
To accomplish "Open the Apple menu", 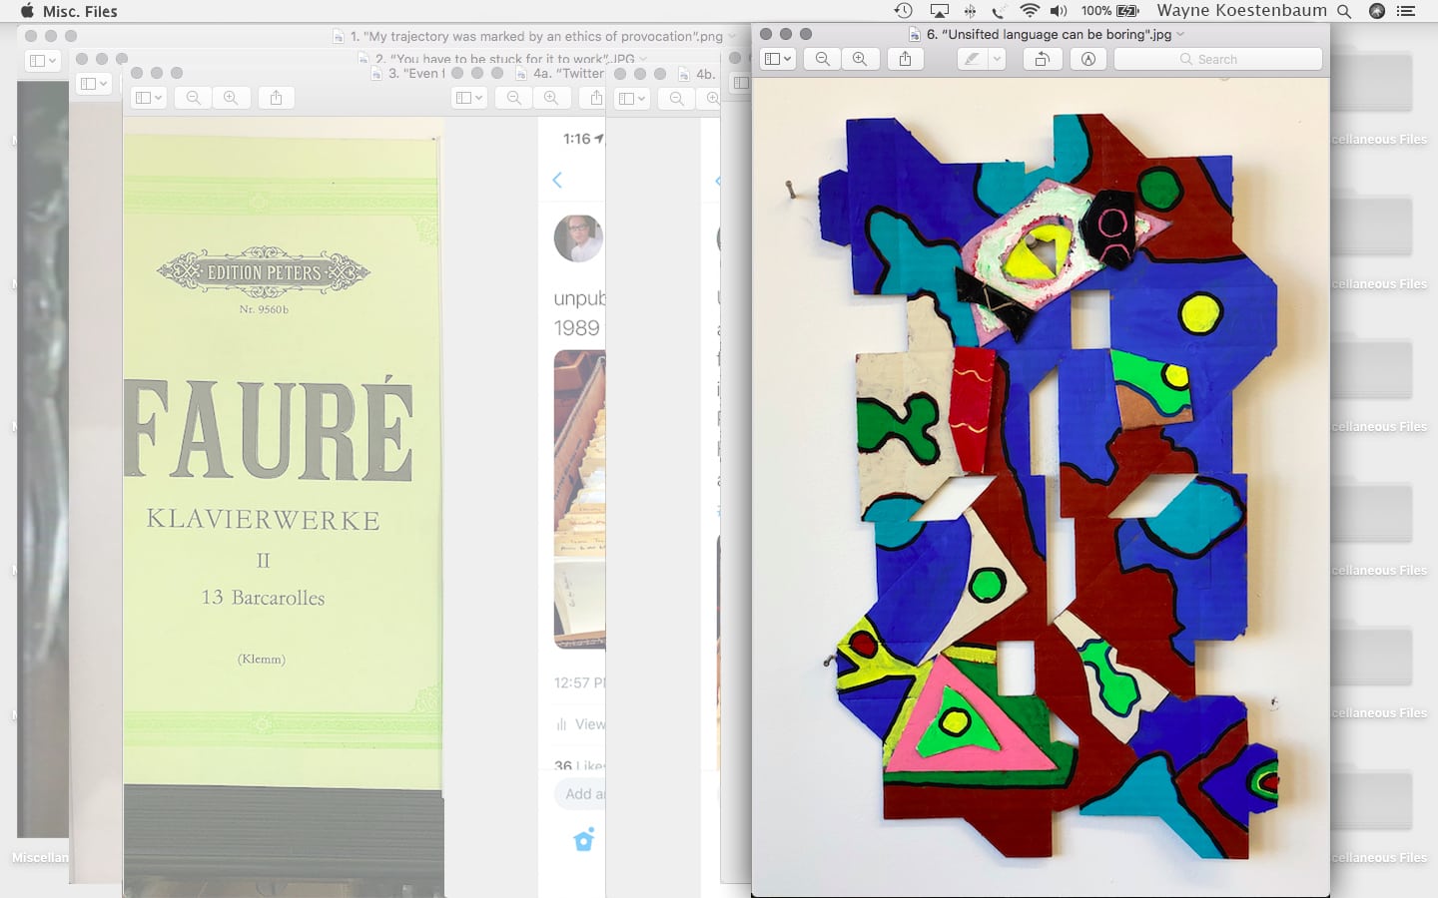I will click(x=27, y=11).
